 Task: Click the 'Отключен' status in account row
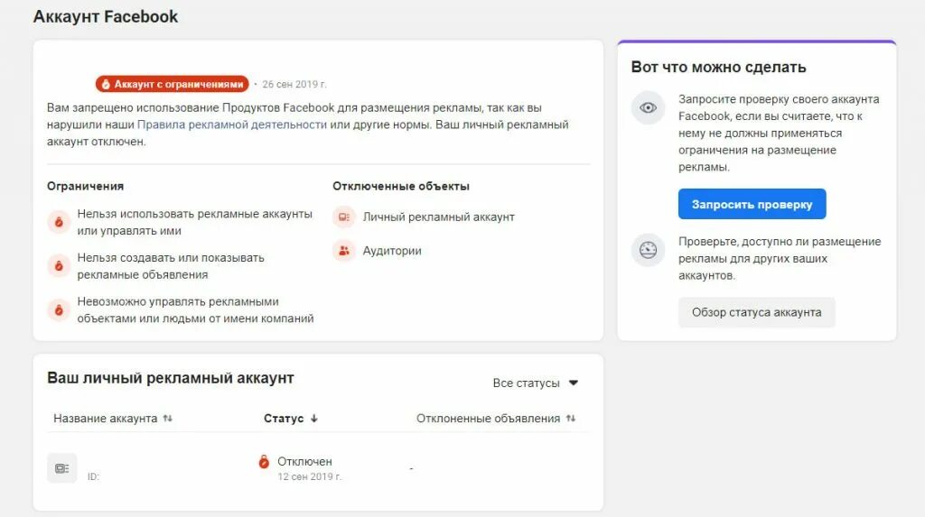[304, 461]
